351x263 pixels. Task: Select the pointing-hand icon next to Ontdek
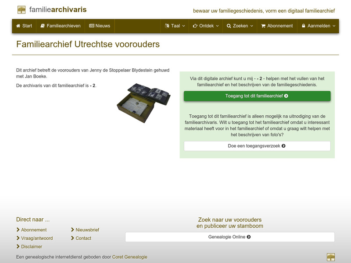[x=194, y=26]
